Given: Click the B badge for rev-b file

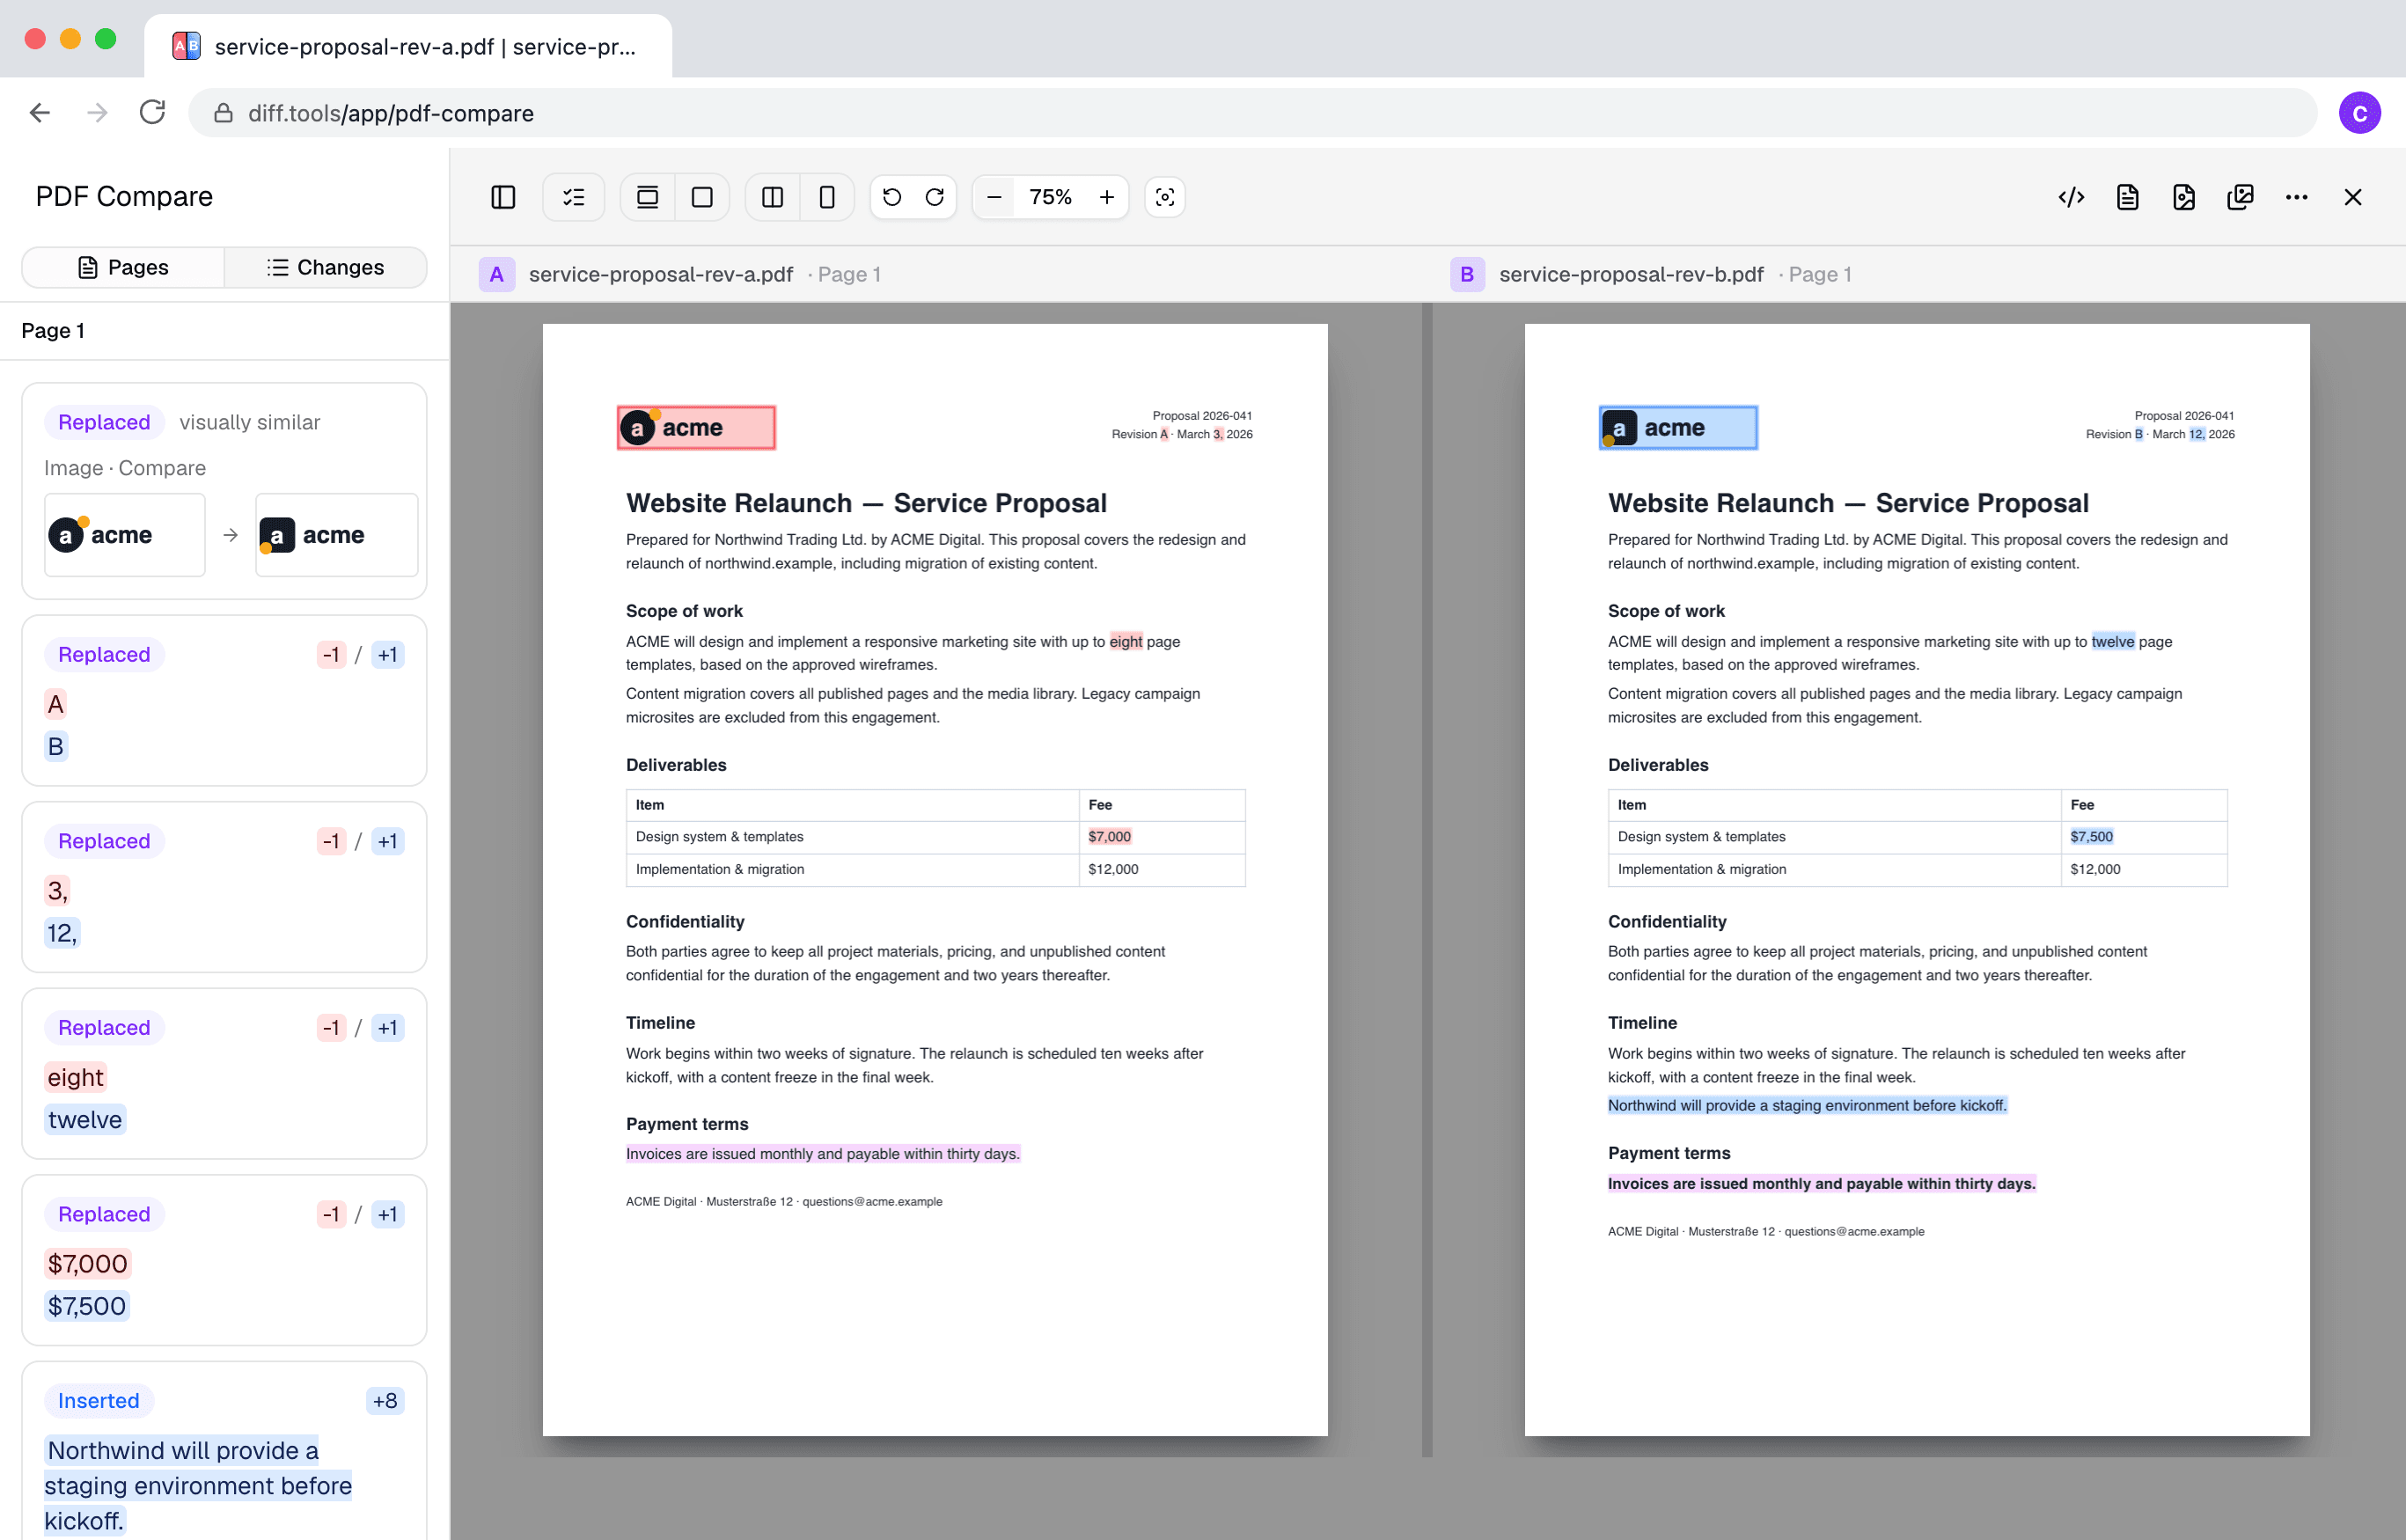Looking at the screenshot, I should 1467,274.
